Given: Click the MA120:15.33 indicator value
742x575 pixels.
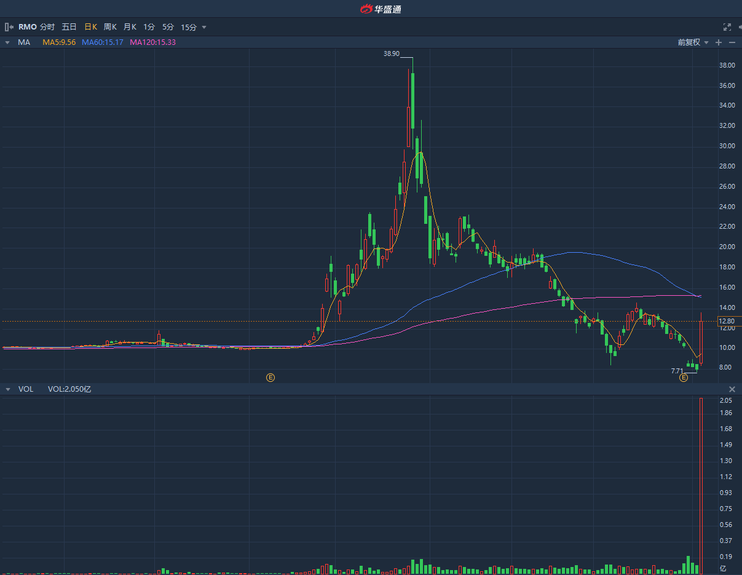Looking at the screenshot, I should click(x=153, y=42).
